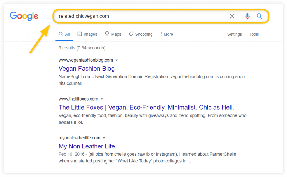Open the "Vegan Fashion Blog" result
Screen dimensions: 287x177
pos(86,69)
